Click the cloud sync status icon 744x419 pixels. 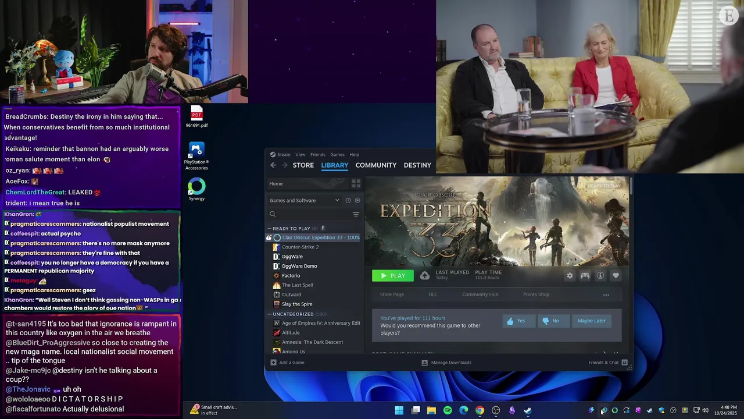tap(425, 276)
